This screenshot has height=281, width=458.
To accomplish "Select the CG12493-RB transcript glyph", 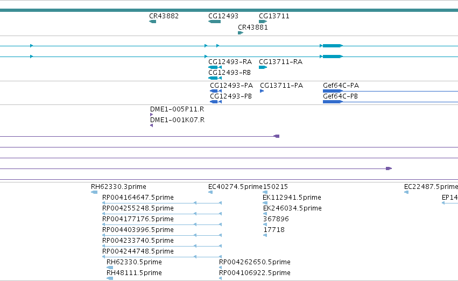I will (215, 78).
